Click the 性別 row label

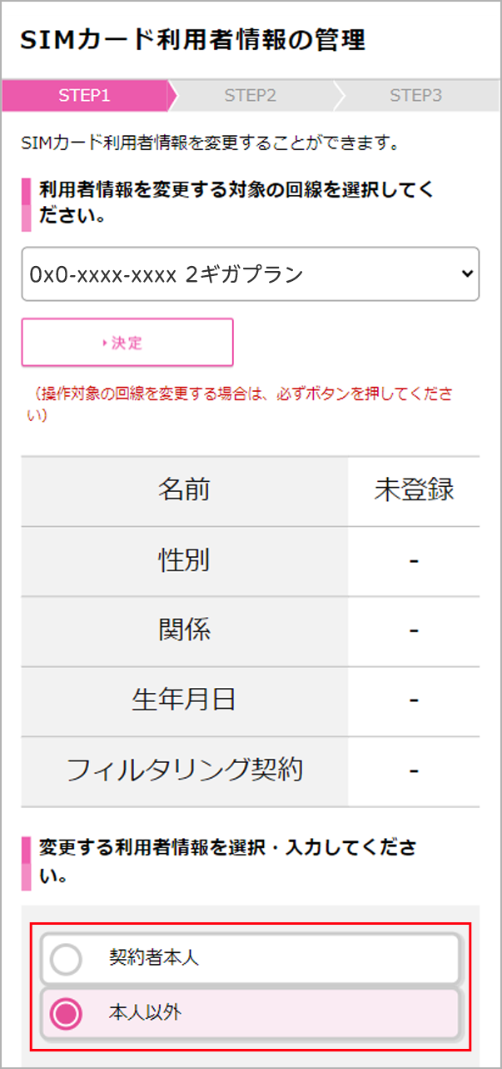click(x=184, y=560)
